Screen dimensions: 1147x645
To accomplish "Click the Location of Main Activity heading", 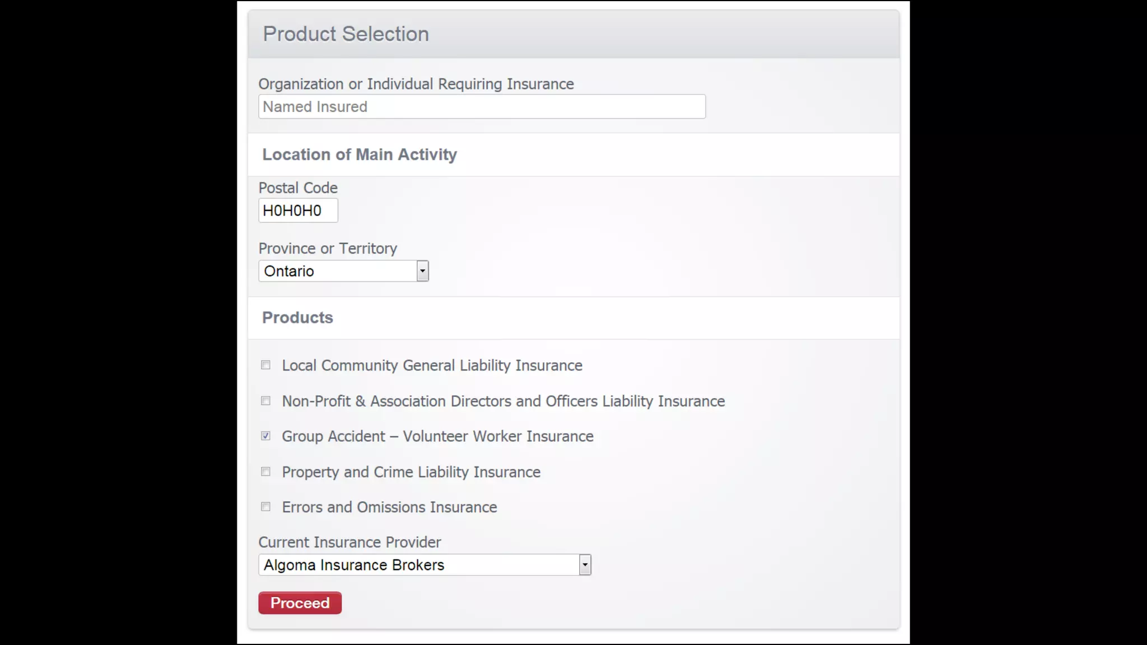I will [x=360, y=155].
